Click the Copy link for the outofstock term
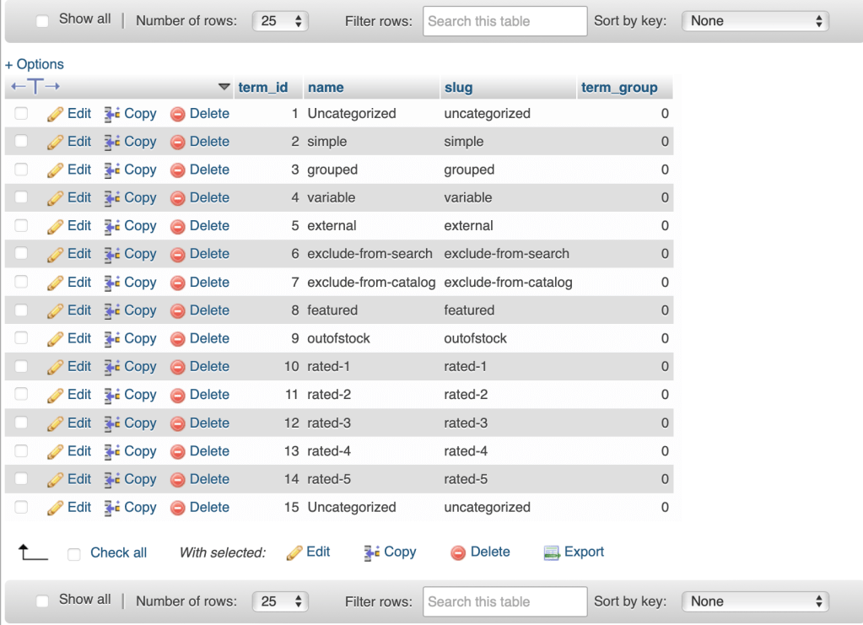Viewport: 863px width, 625px height. click(138, 338)
